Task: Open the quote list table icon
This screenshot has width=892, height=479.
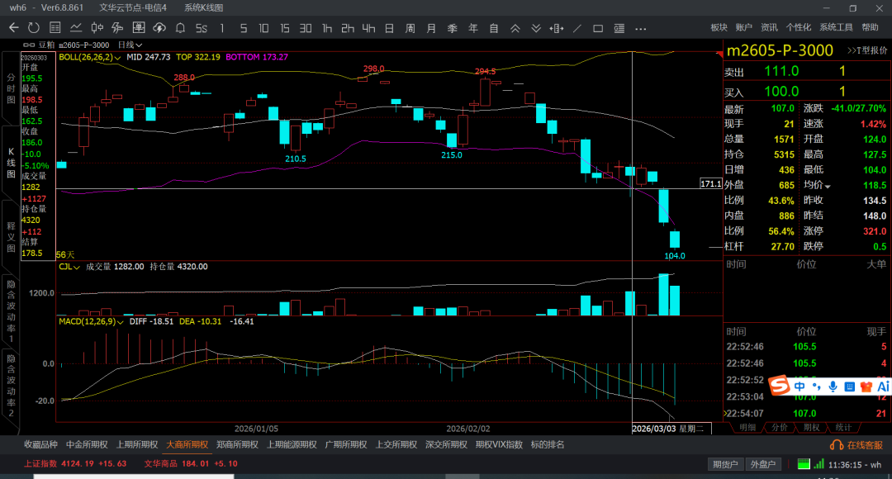Action: pos(55,28)
